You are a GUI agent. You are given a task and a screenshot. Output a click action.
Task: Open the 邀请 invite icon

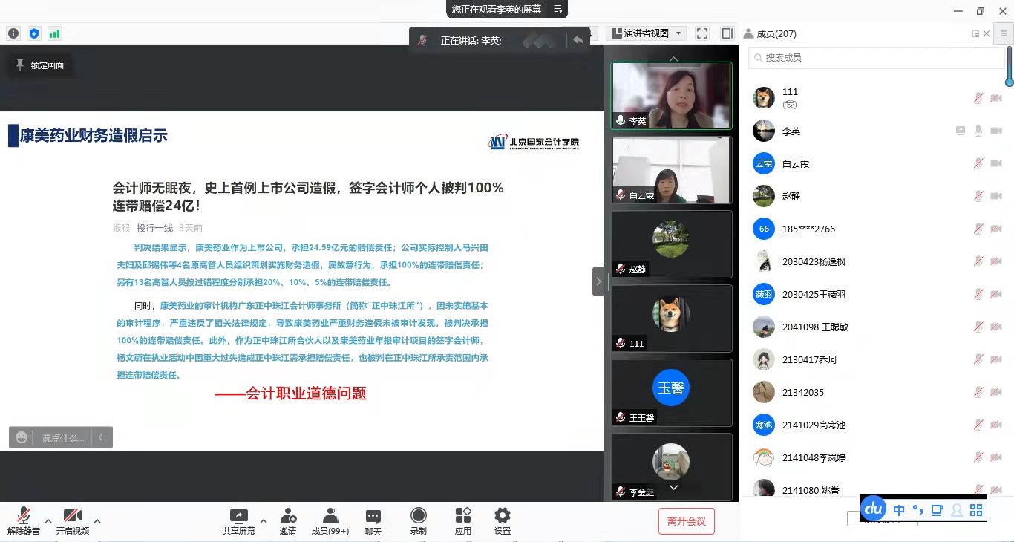coord(288,520)
